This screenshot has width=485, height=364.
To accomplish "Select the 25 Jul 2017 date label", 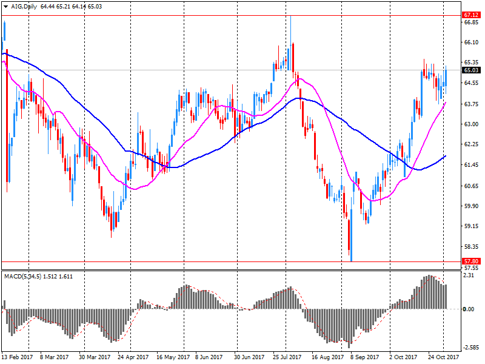I will coord(287,357).
